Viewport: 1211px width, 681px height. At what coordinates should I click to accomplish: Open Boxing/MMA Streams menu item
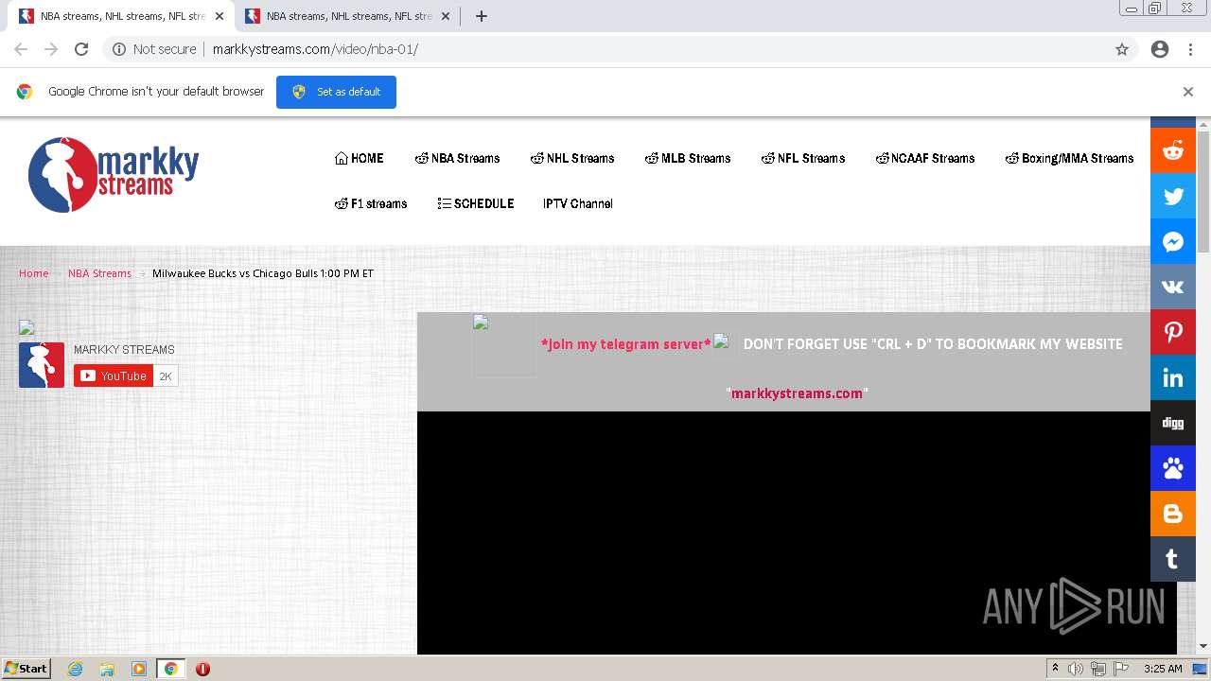click(1069, 158)
